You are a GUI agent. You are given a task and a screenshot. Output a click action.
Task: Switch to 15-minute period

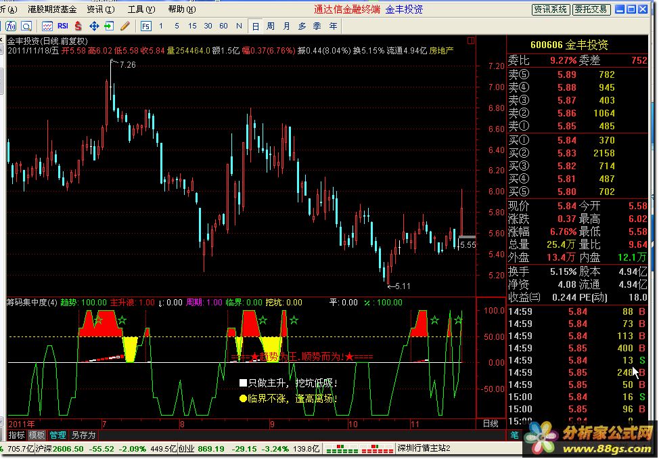tap(192, 26)
